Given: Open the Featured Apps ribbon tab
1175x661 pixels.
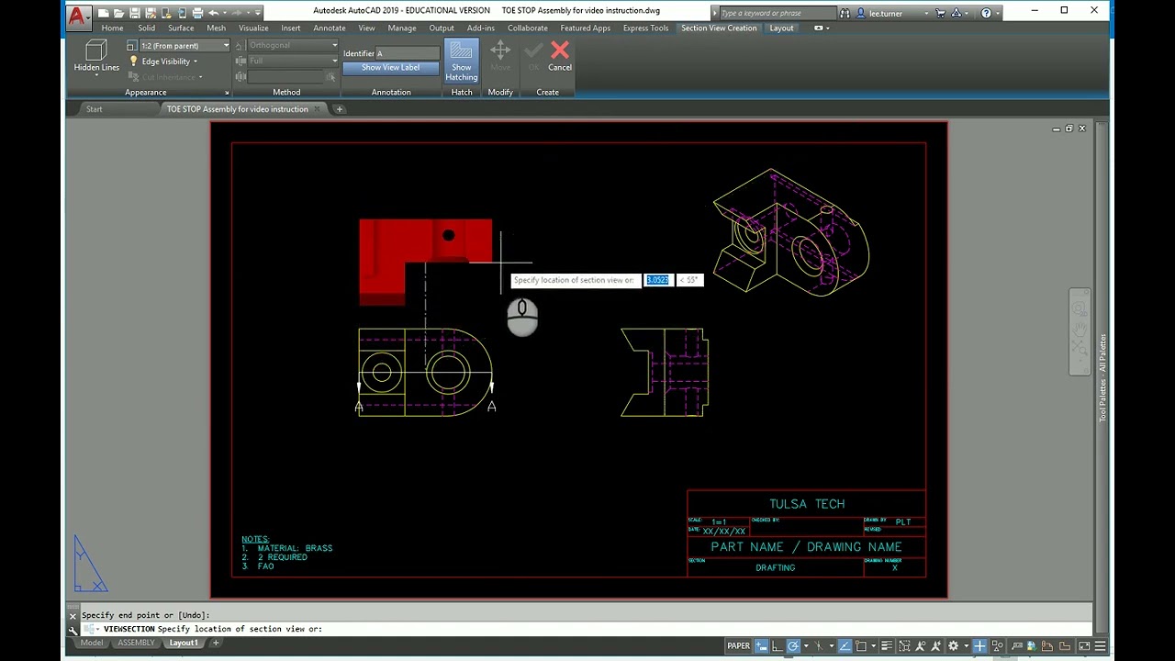Looking at the screenshot, I should point(585,28).
